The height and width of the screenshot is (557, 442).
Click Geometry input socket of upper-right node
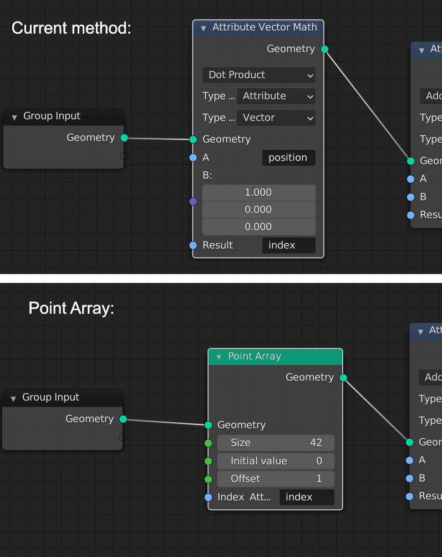pos(411,161)
